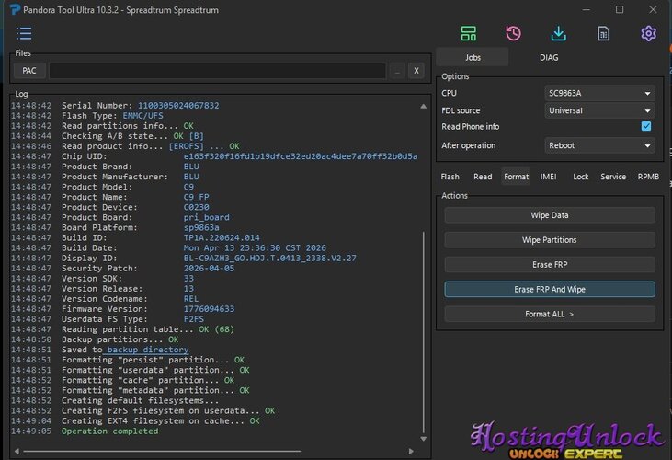
Task: Click the log horizontal scroll left arrow
Action: pos(17,451)
